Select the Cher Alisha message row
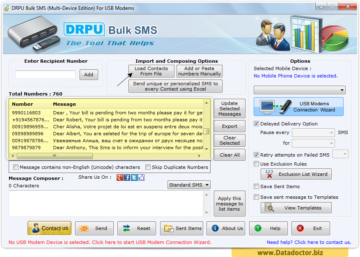This screenshot has height=257, width=360. click(x=106, y=127)
